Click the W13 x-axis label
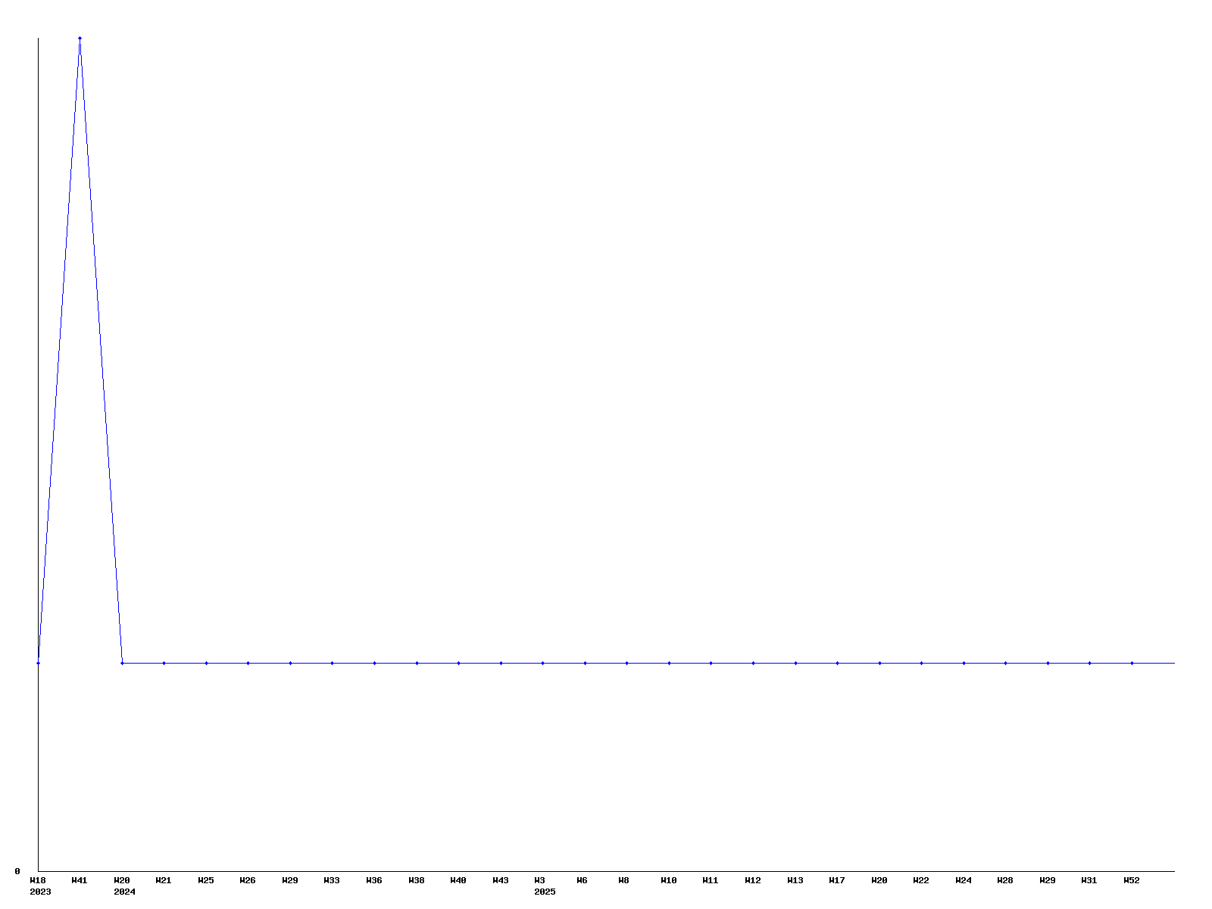This screenshot has height=909, width=1212. coord(795,880)
